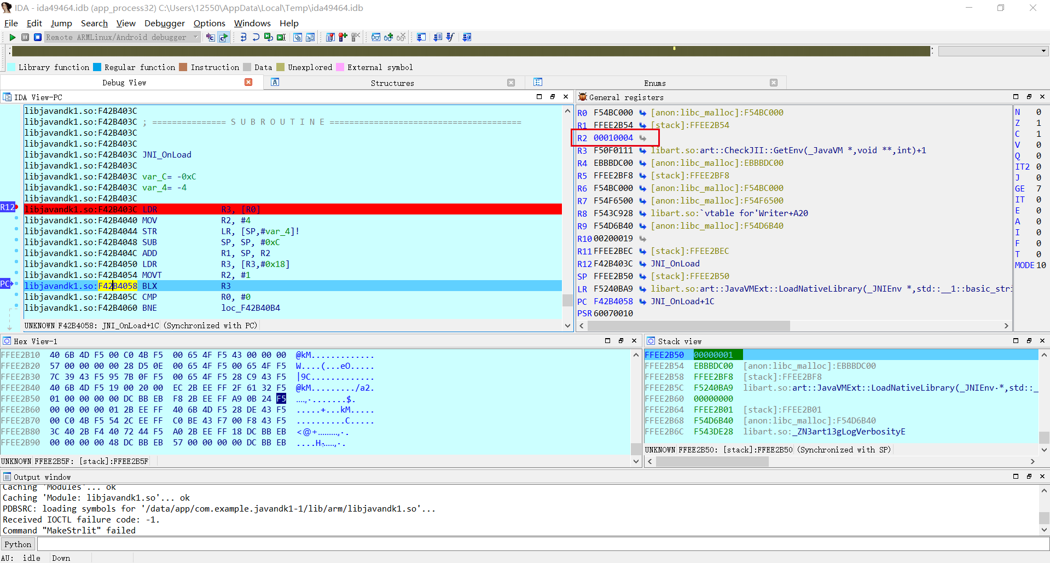Image resolution: width=1050 pixels, height=563 pixels.
Task: Open the Search menu
Action: click(x=94, y=23)
